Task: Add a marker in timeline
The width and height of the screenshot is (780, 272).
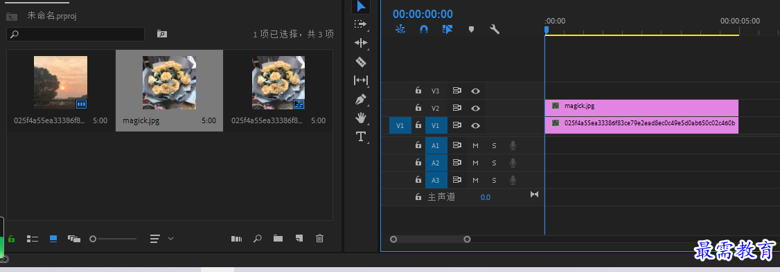Action: [471, 29]
